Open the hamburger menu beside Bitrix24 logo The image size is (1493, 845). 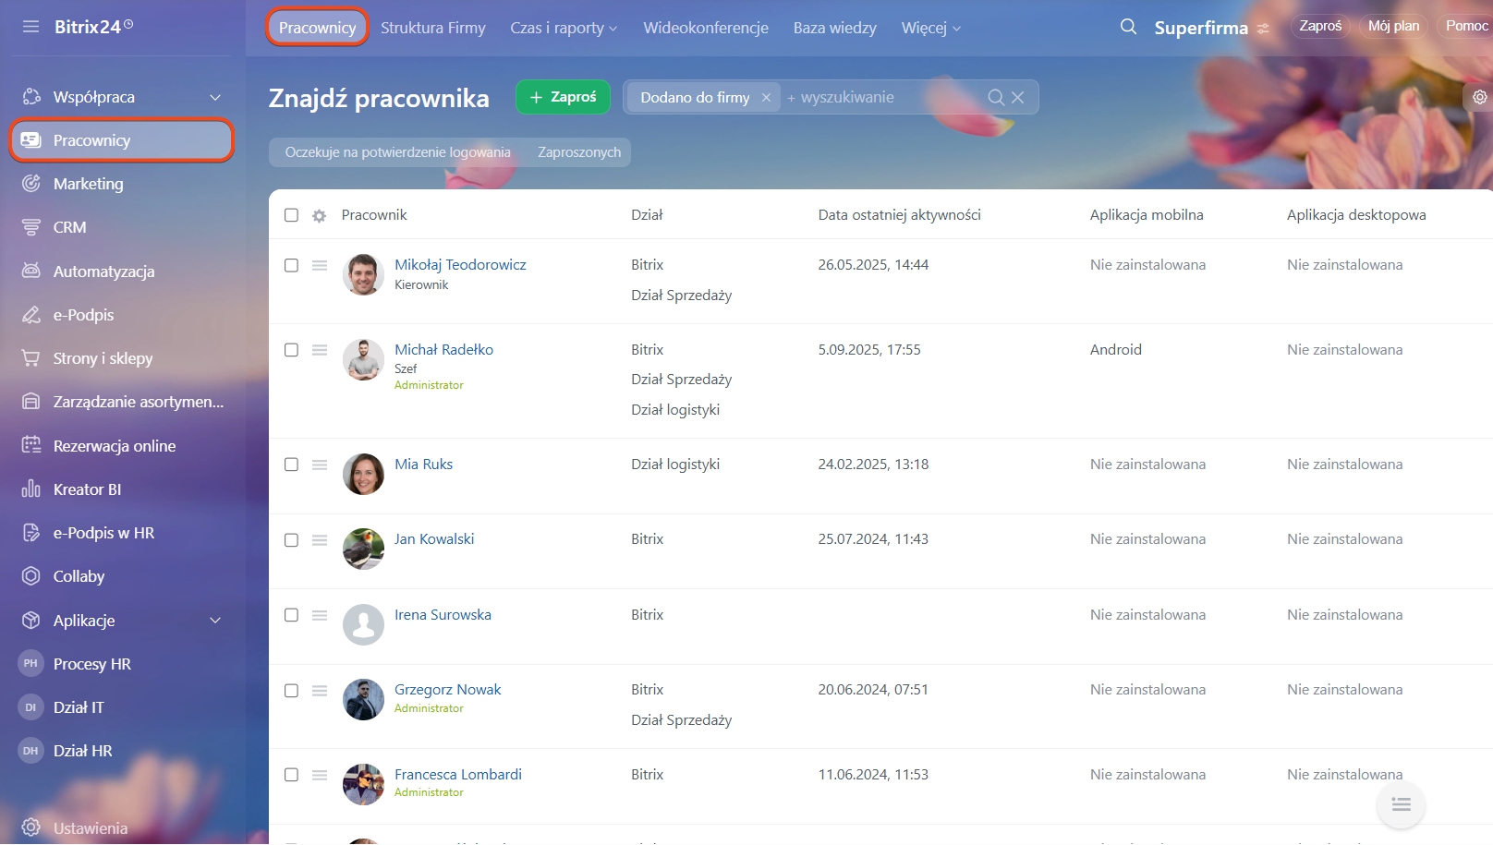[x=30, y=27]
